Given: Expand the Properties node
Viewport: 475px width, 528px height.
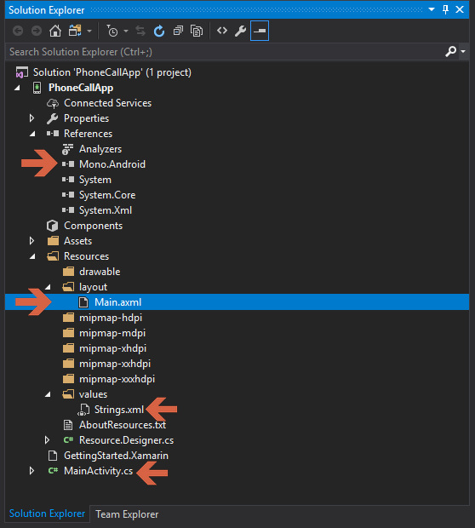Looking at the screenshot, I should pyautogui.click(x=31, y=118).
